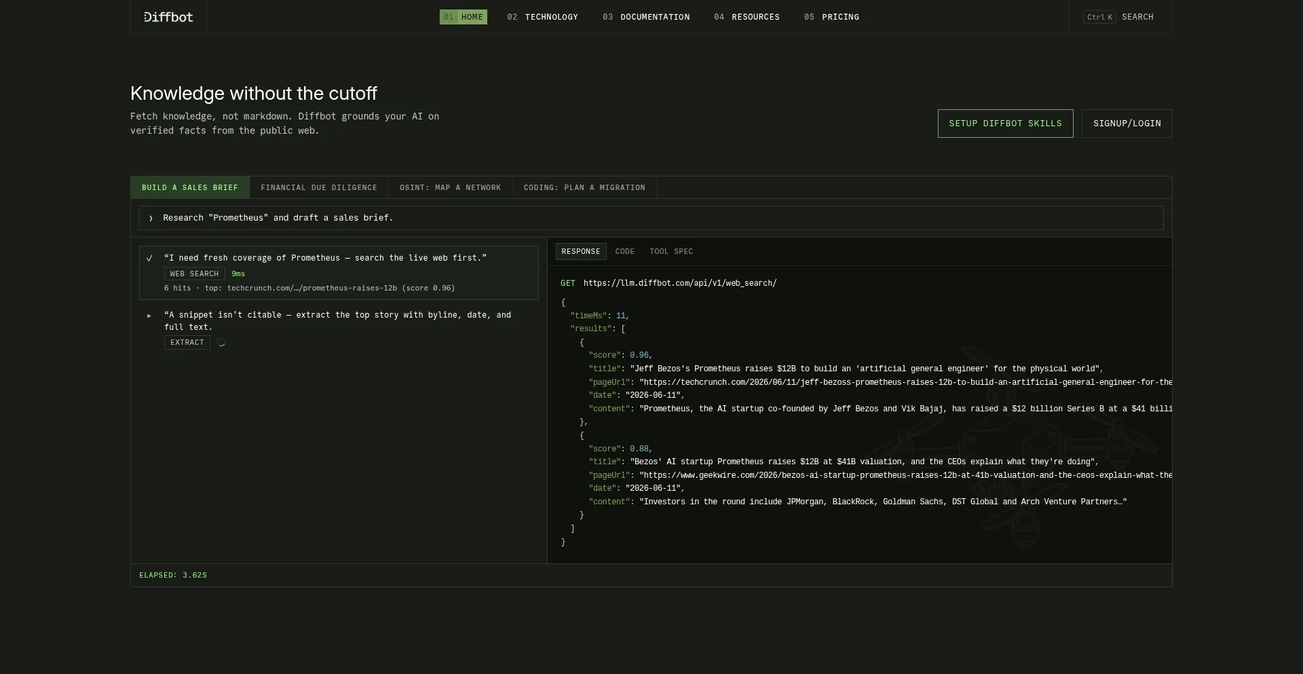Switch to the Response tab
The width and height of the screenshot is (1303, 674).
(581, 252)
